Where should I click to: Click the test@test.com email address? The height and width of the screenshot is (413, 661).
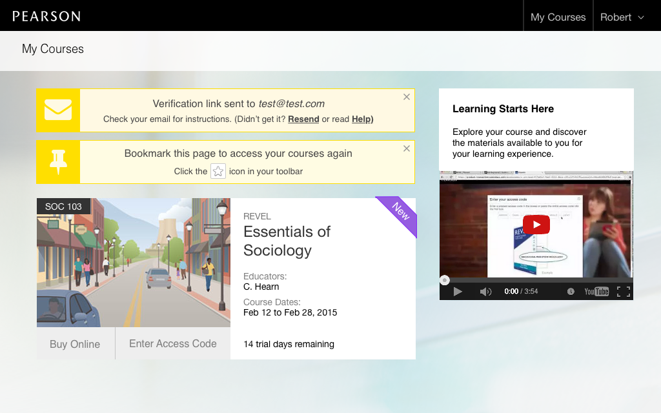(x=291, y=104)
